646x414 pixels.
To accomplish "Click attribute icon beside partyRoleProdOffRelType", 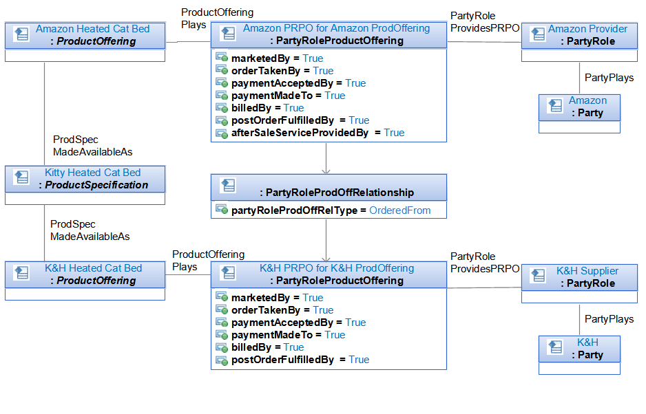I will coord(222,210).
